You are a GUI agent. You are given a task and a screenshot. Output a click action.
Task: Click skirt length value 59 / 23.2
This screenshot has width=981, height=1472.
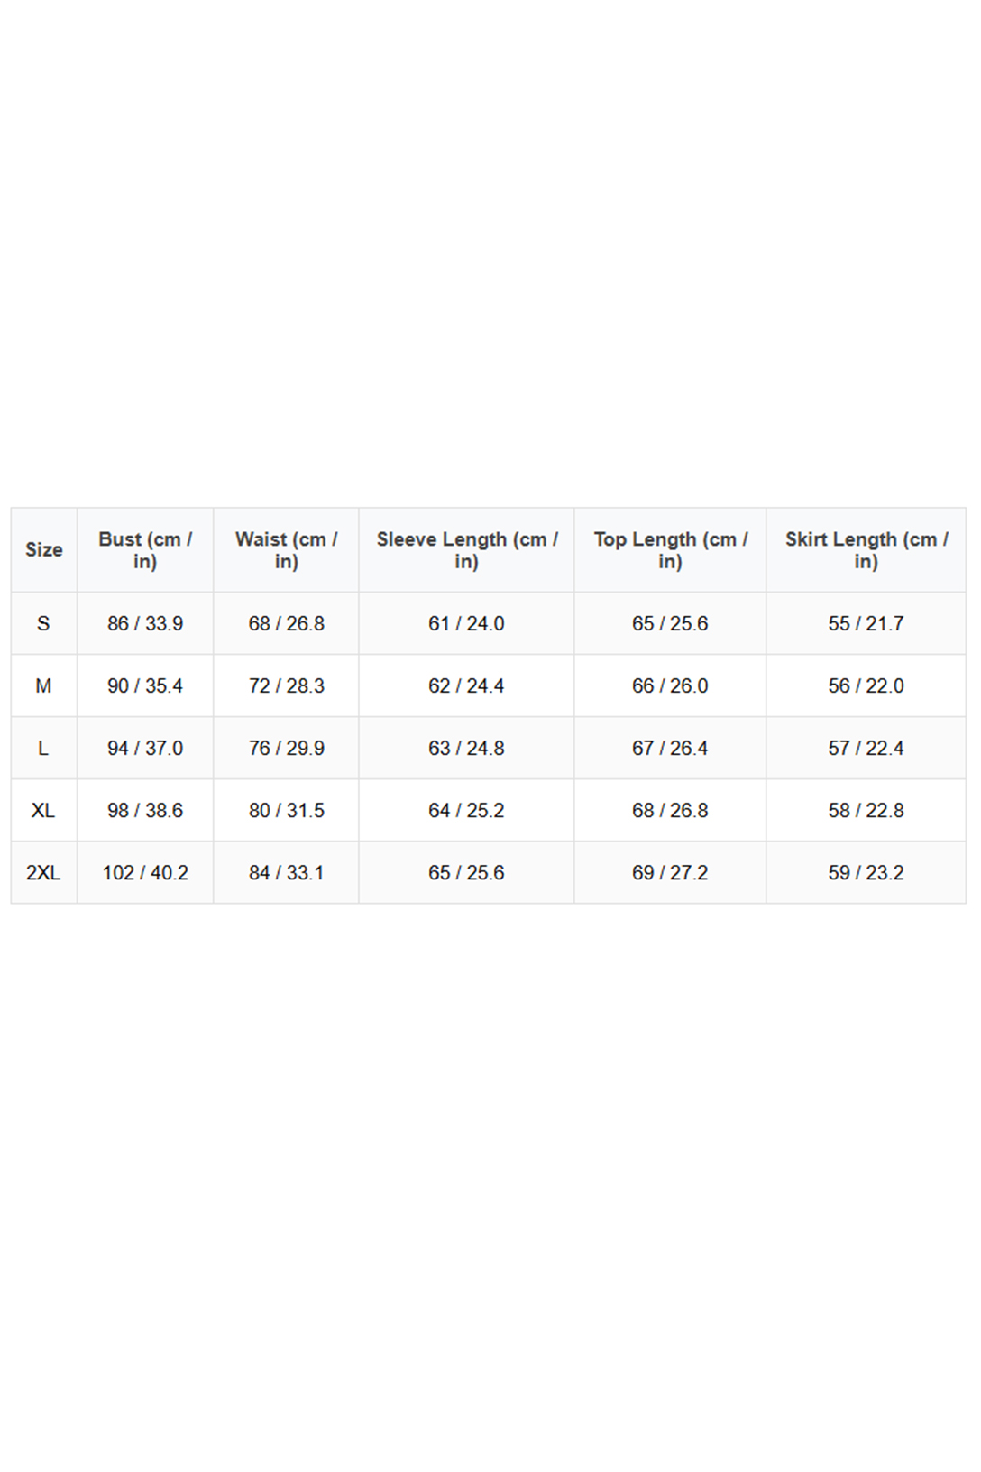pyautogui.click(x=866, y=872)
